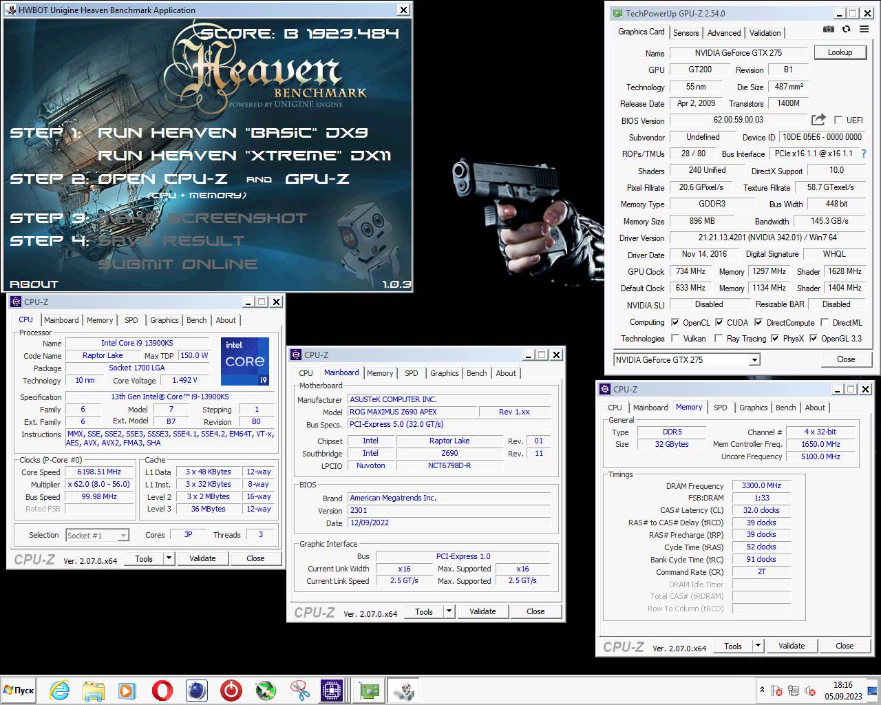Open Internet Explorer from the taskbar
Viewport: 881px width, 705px height.
(60, 690)
